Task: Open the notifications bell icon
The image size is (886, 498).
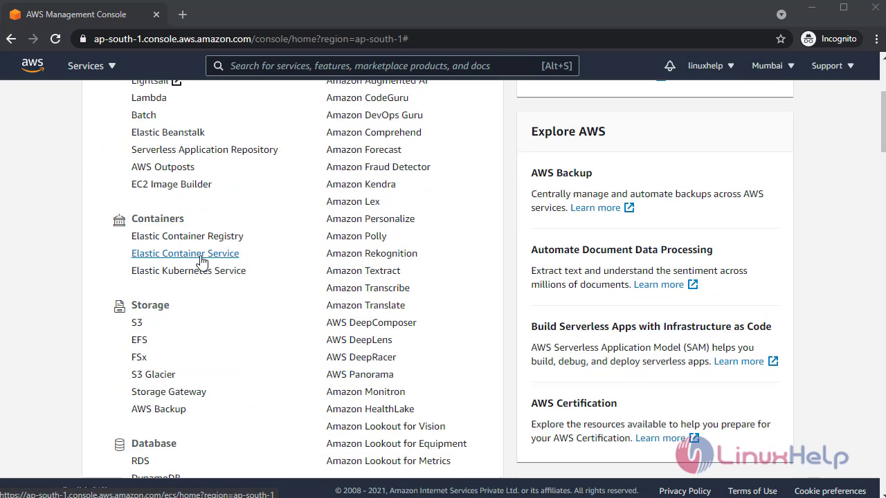Action: 669,66
